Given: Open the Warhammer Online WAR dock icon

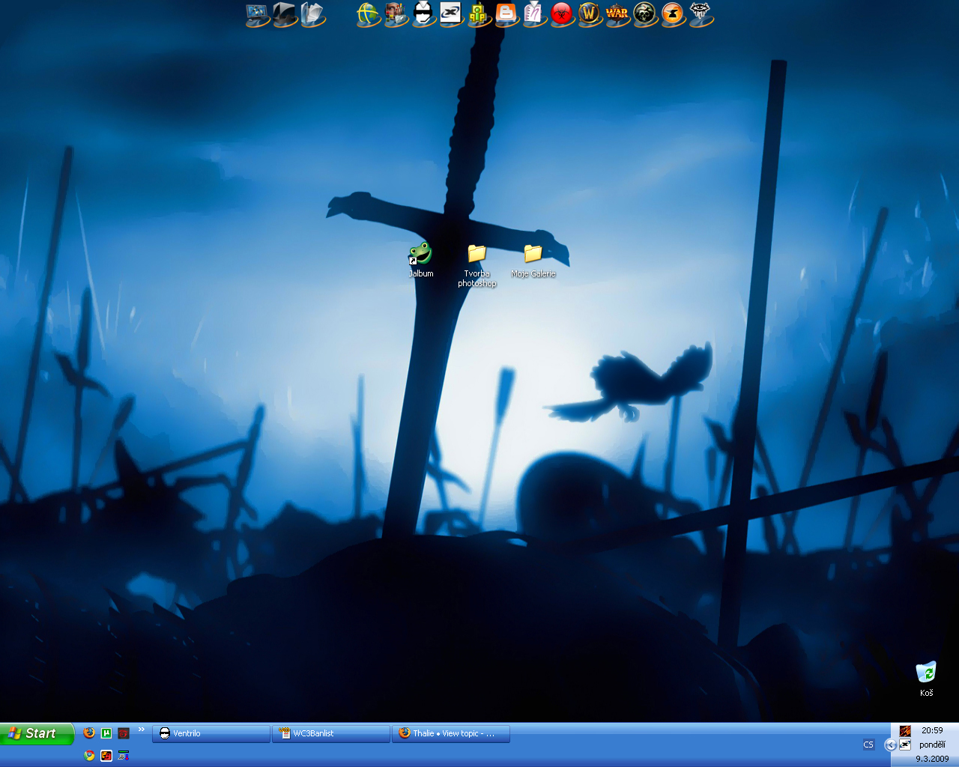Looking at the screenshot, I should (x=617, y=13).
